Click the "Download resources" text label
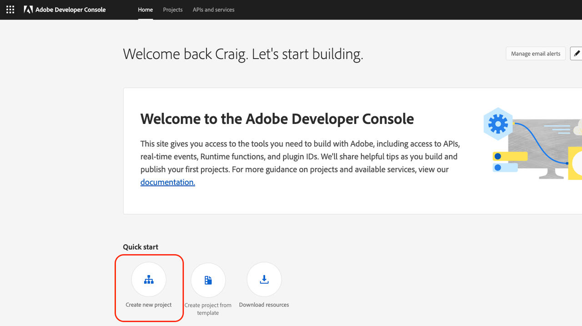This screenshot has height=326, width=582. (x=264, y=305)
